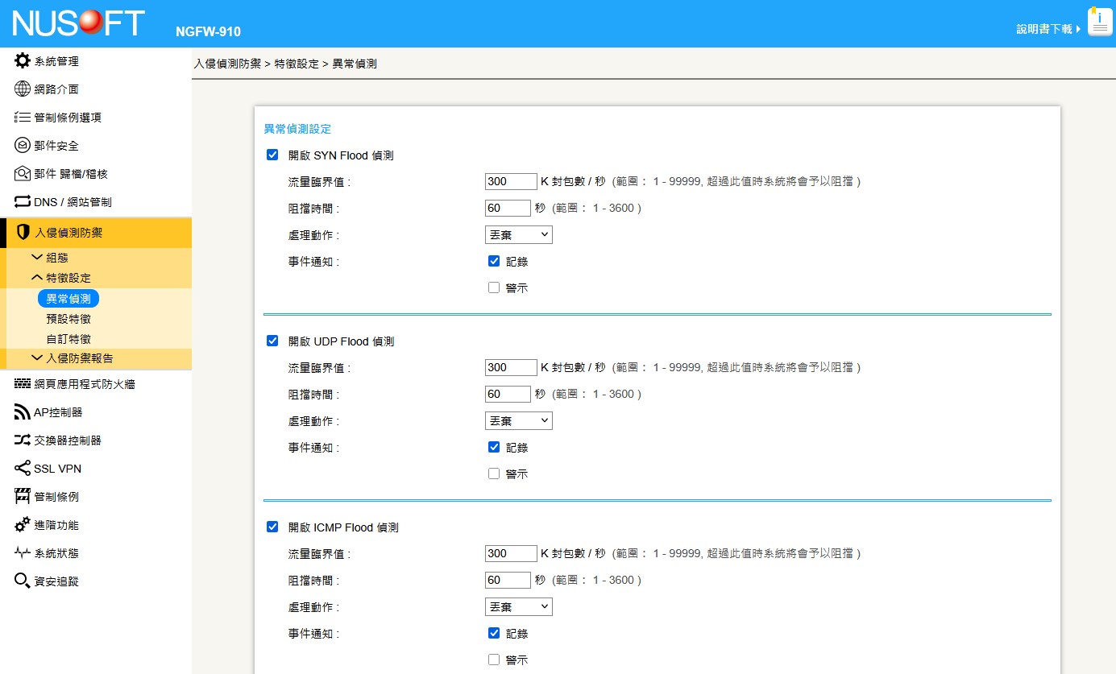Click the AP Controller wifi icon

(23, 412)
